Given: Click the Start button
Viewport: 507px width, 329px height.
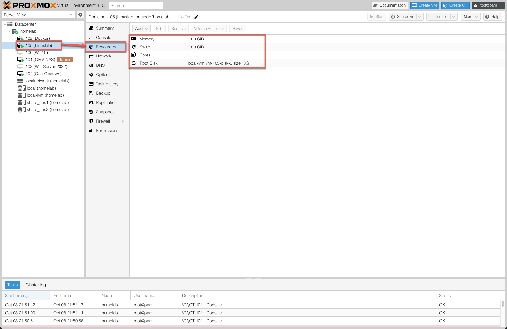Looking at the screenshot, I should tap(377, 17).
